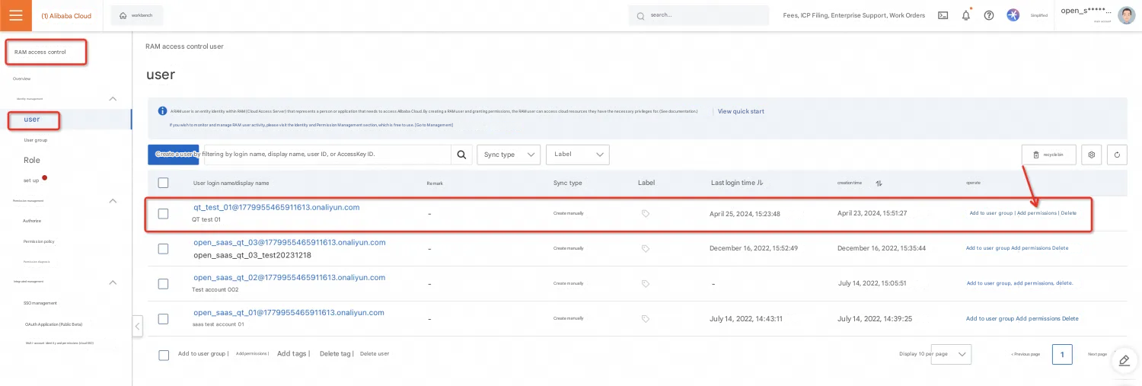Collapse the Integrated management section
1142x386 pixels.
coord(113,282)
